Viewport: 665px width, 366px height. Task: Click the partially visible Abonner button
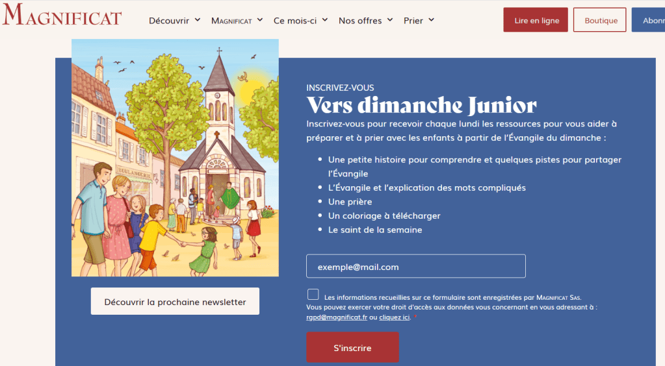tap(649, 20)
